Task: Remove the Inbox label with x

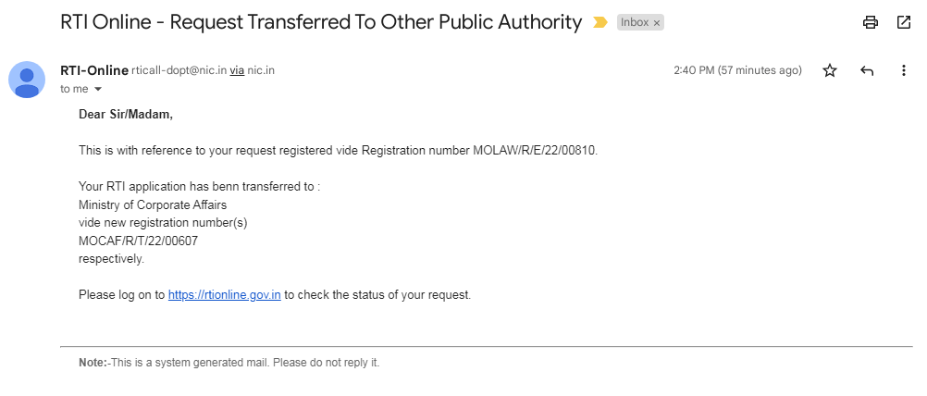Action: pyautogui.click(x=657, y=23)
